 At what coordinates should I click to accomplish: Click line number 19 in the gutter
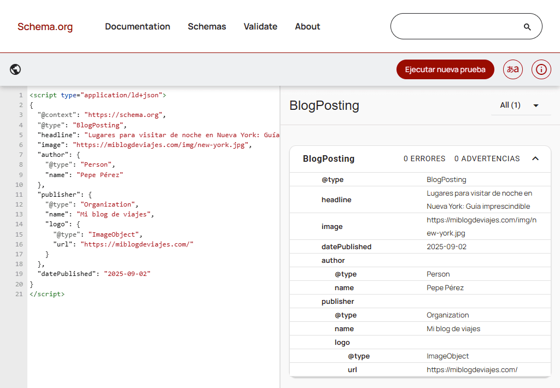click(x=19, y=274)
